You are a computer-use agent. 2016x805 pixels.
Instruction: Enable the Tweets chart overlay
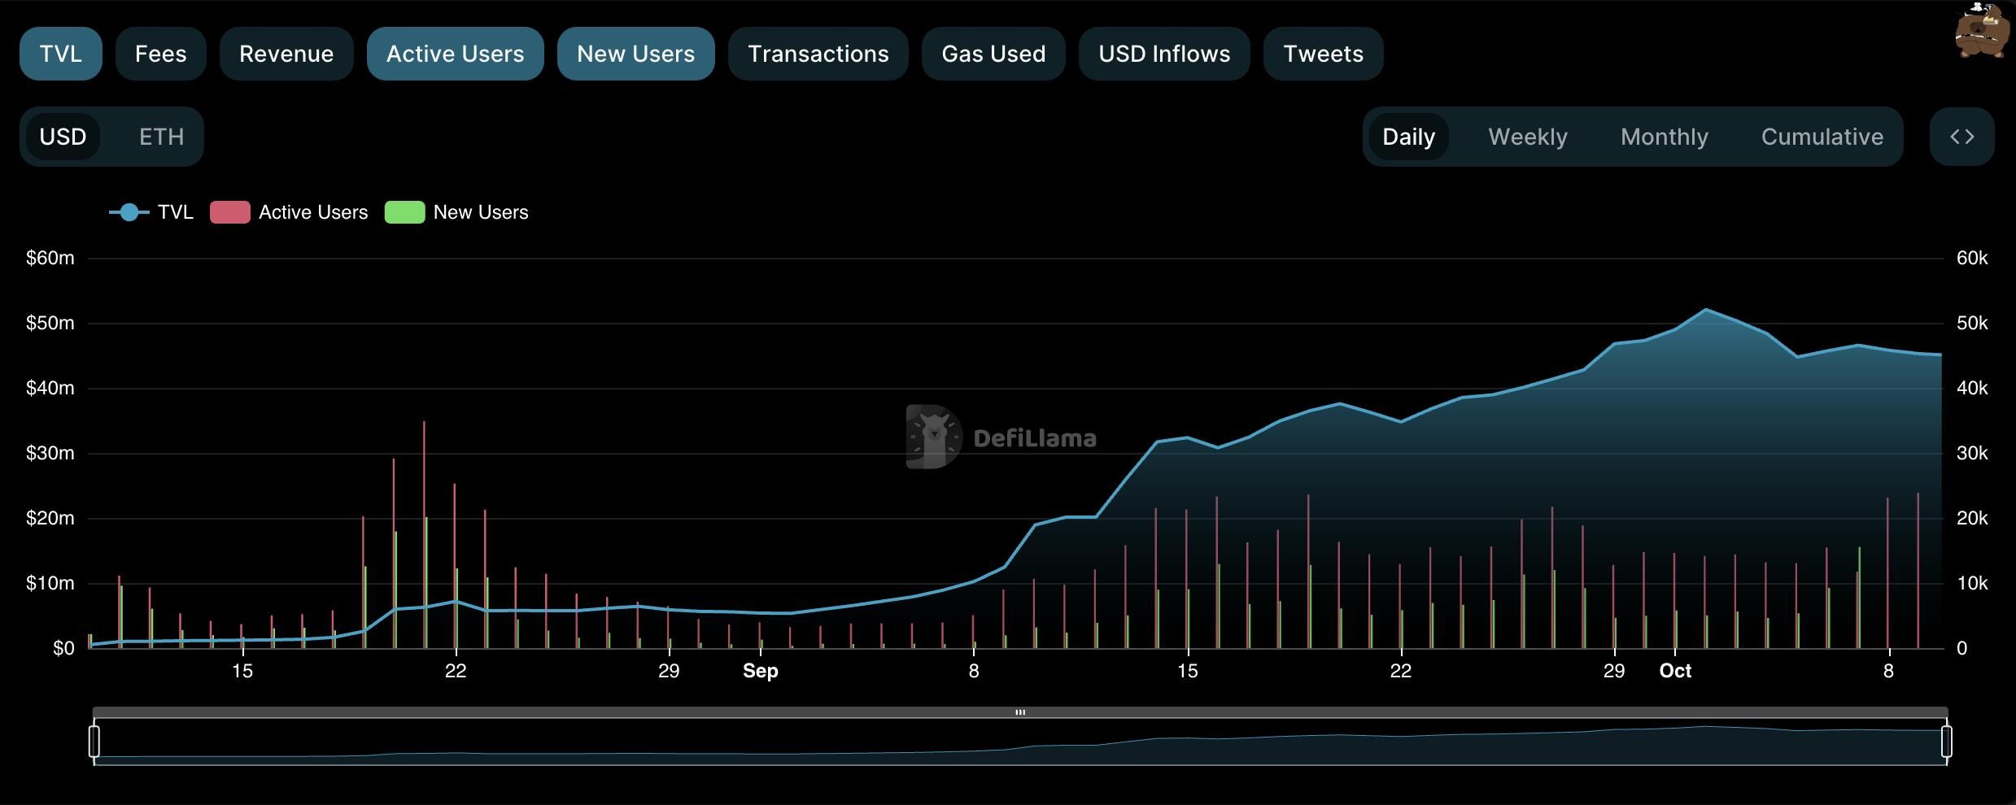[x=1323, y=54]
